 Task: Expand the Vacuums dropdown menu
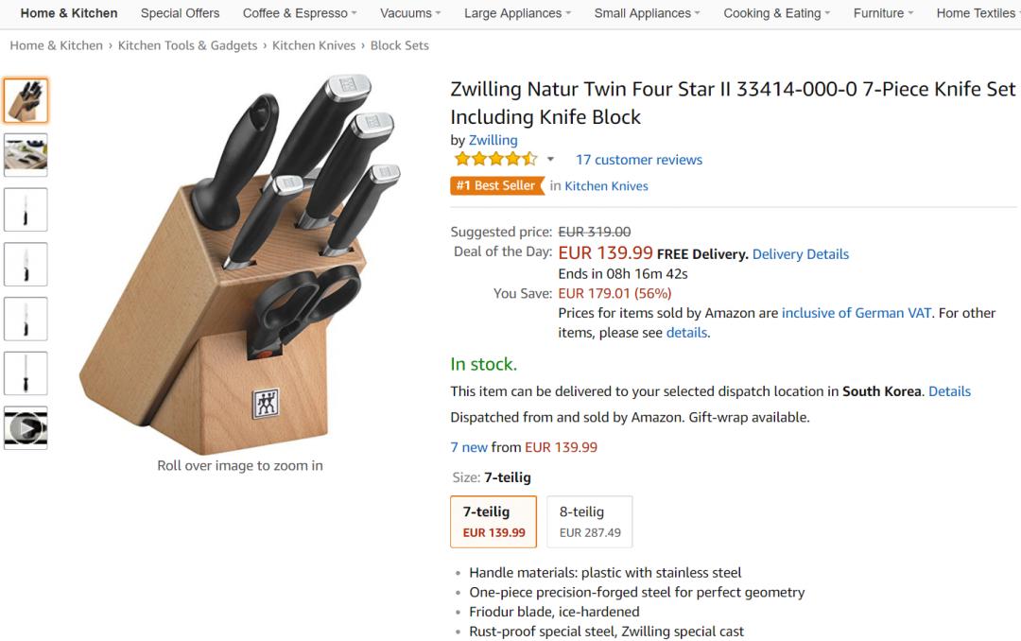pos(411,13)
